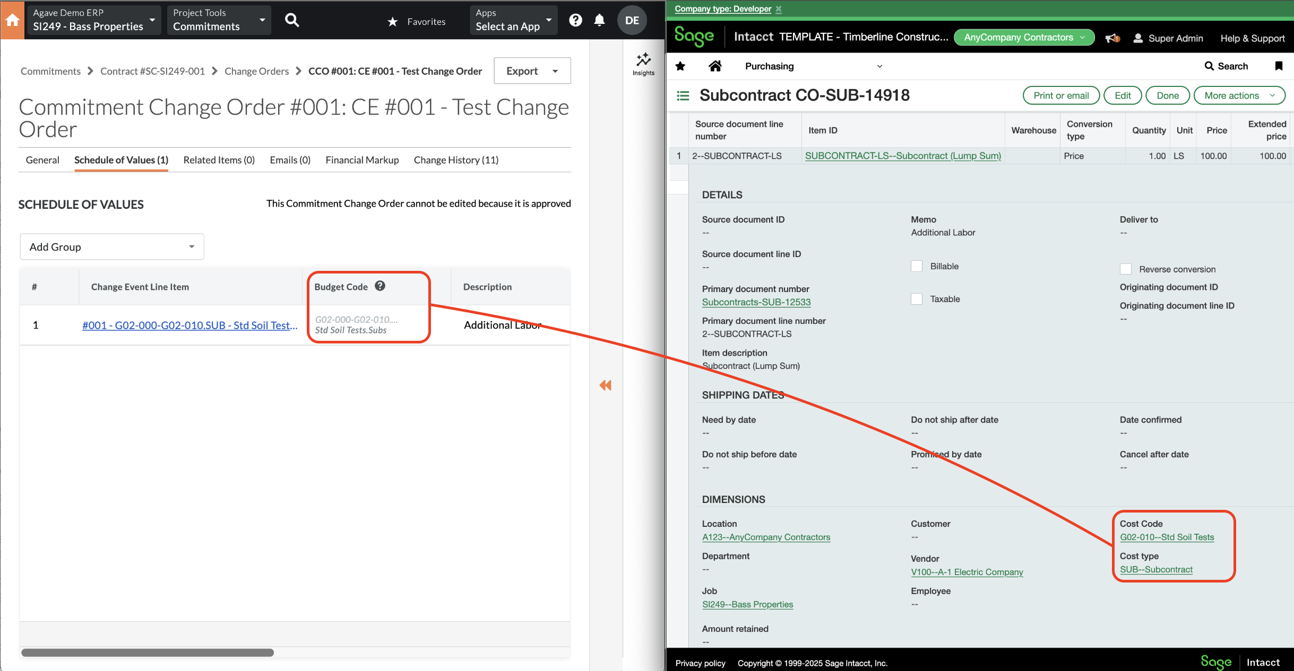The width and height of the screenshot is (1294, 671).
Task: Click the Intacct home icon
Action: pyautogui.click(x=715, y=66)
